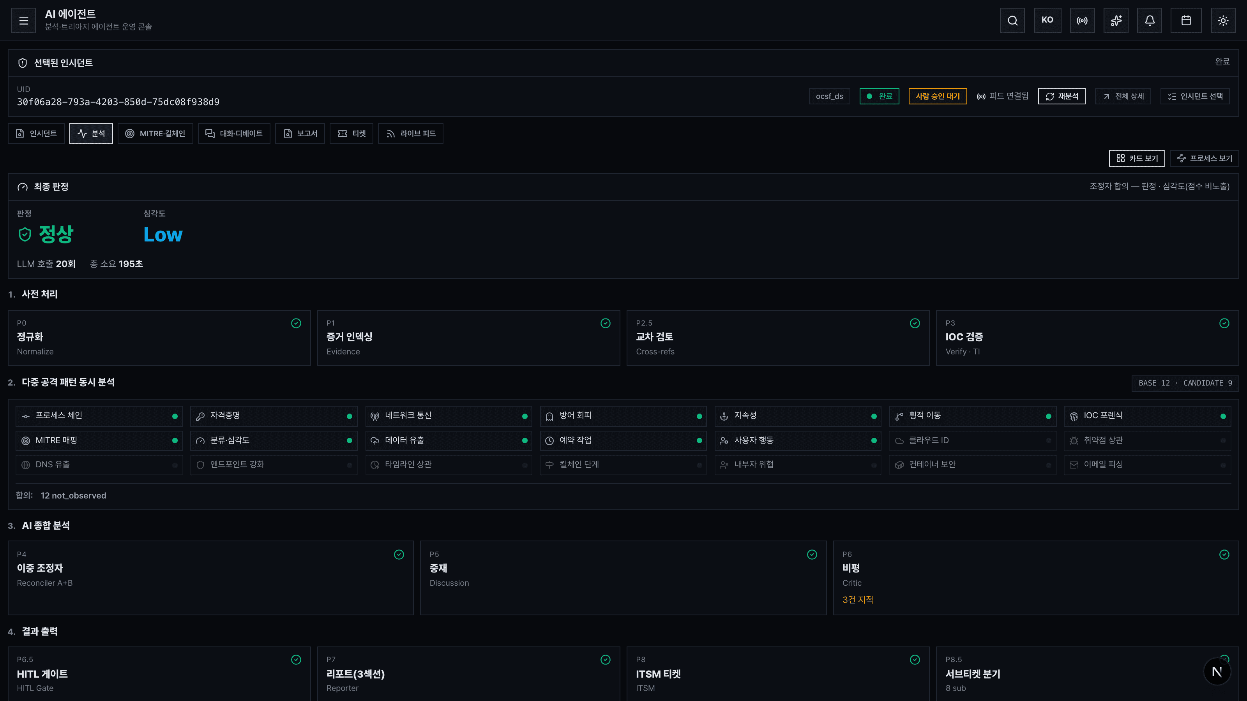Open the KO language selector
Screen dimensions: 1247x701
1047,20
